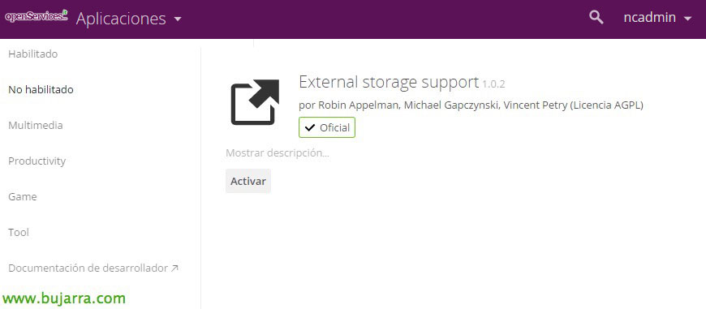
Task: Open the Productivity category
Action: point(37,161)
